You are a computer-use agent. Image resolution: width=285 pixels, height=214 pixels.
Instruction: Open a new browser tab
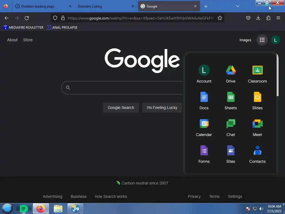pos(206,6)
